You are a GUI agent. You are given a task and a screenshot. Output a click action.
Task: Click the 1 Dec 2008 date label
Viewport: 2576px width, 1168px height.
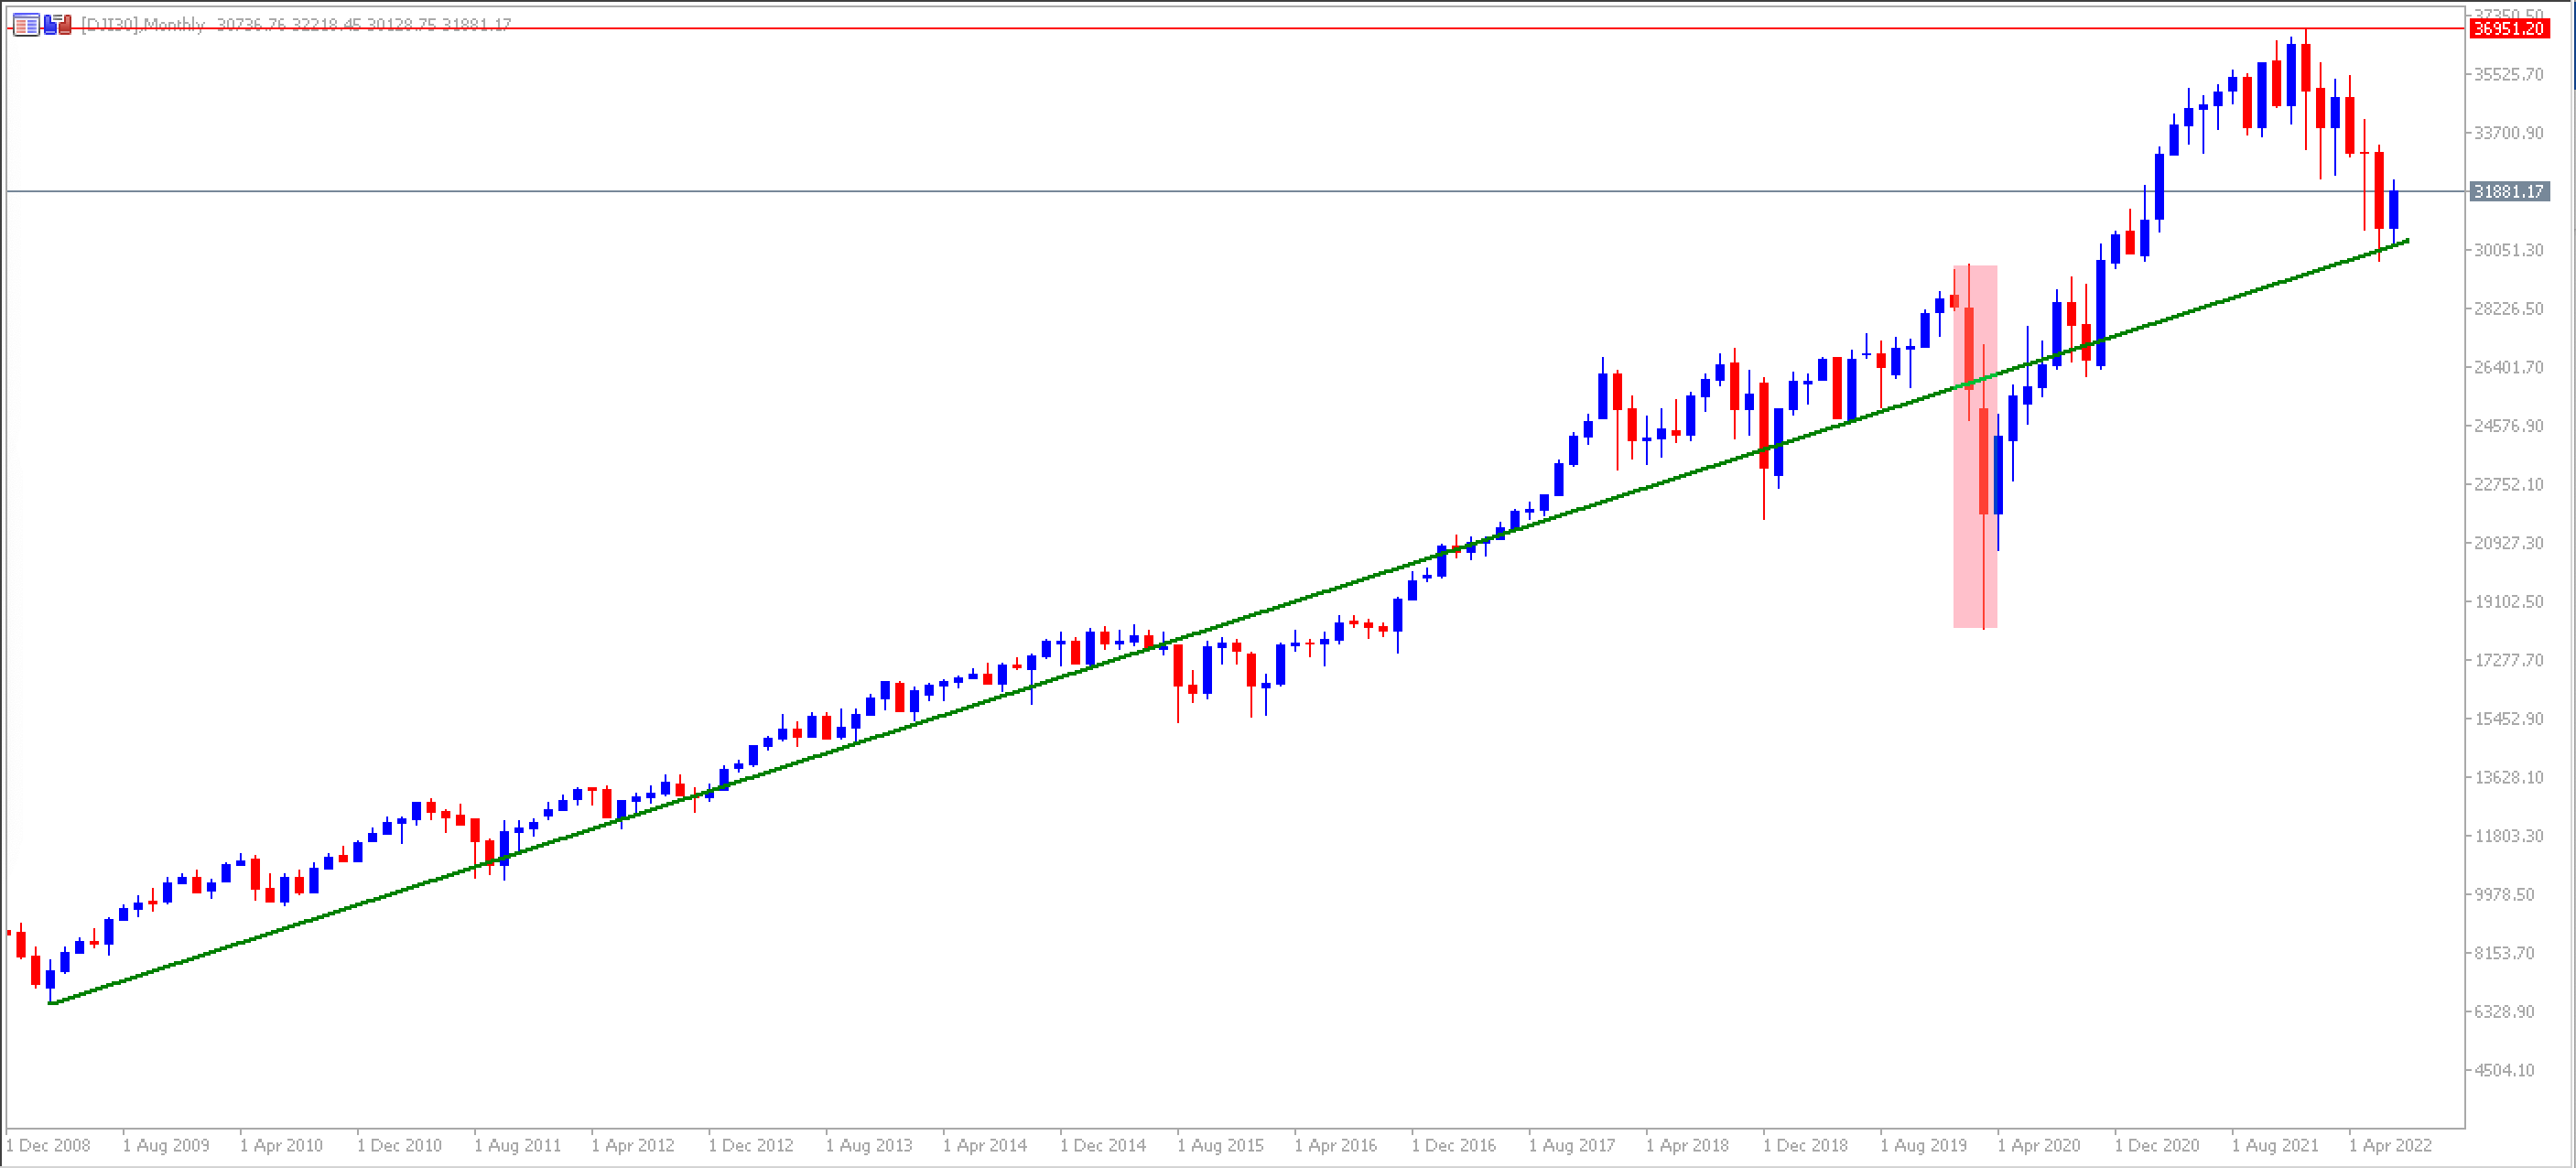pos(48,1145)
